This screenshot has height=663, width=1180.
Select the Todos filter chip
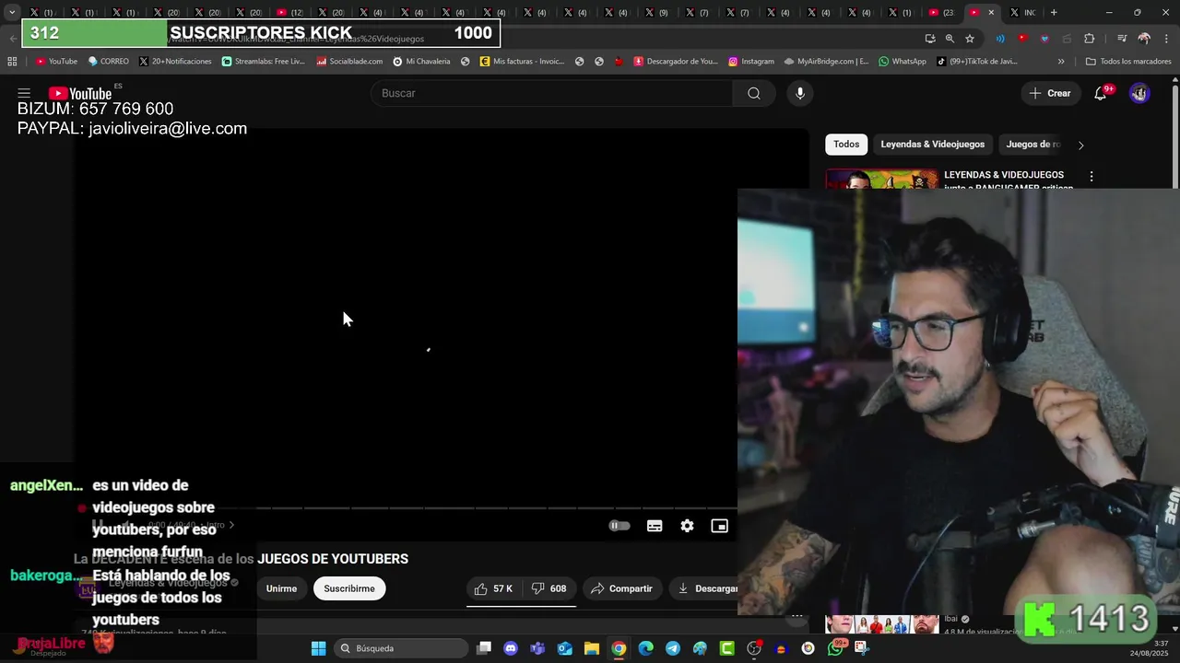point(846,145)
